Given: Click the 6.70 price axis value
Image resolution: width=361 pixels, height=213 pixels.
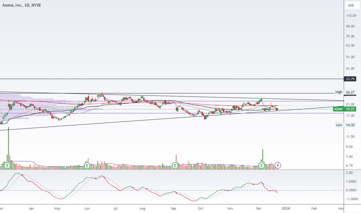Looking at the screenshot, I should (349, 165).
